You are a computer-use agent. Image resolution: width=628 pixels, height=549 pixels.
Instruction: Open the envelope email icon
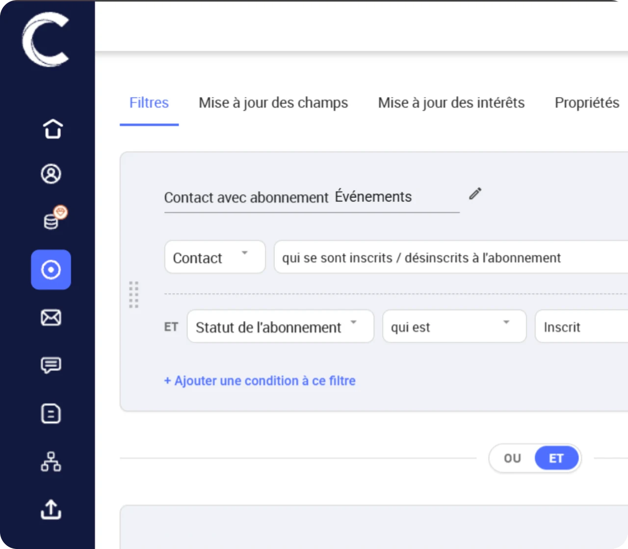tap(51, 318)
